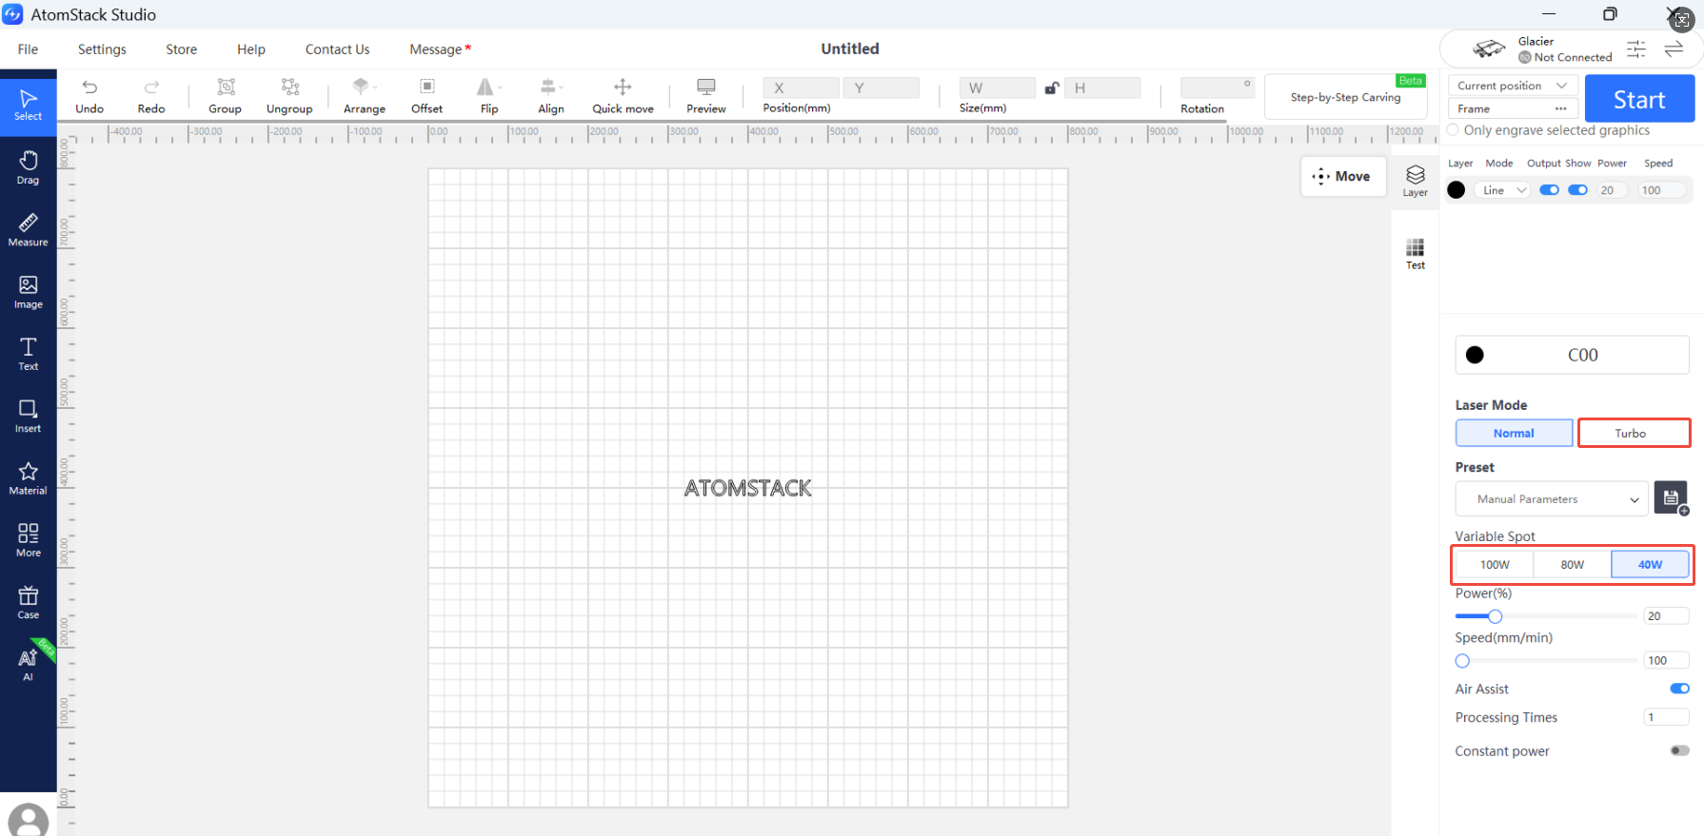
Task: Open the More tools panel
Action: click(x=29, y=539)
